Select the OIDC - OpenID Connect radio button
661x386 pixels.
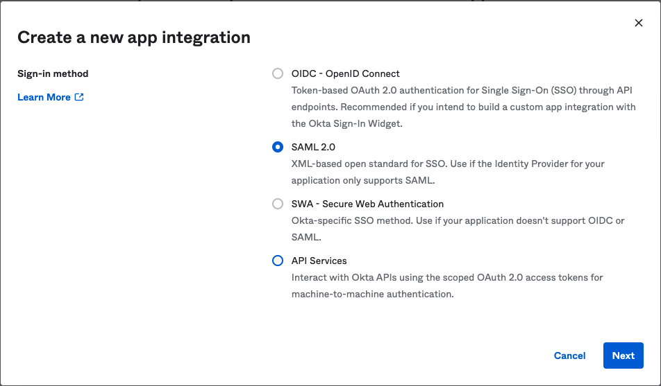[x=278, y=73]
